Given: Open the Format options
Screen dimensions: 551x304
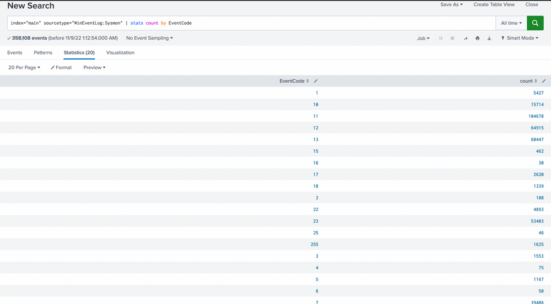Looking at the screenshot, I should [x=61, y=67].
